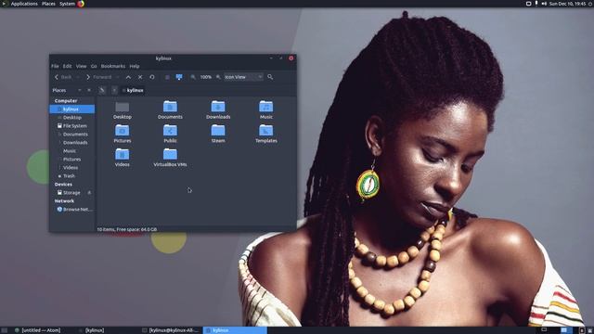
Task: Expand the Forward history dropdown arrow
Action: click(x=118, y=77)
